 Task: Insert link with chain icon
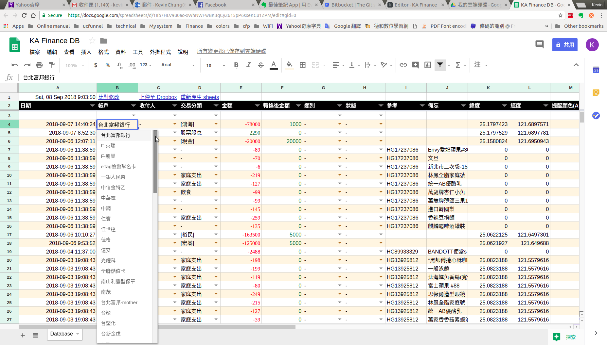click(403, 65)
